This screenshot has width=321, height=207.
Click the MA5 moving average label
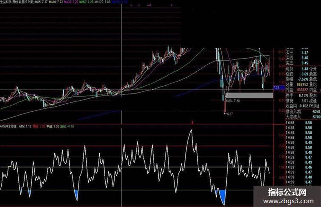(x=41, y=2)
